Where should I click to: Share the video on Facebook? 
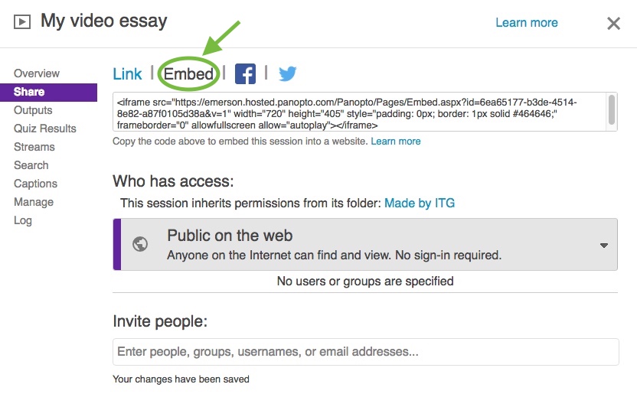click(245, 74)
